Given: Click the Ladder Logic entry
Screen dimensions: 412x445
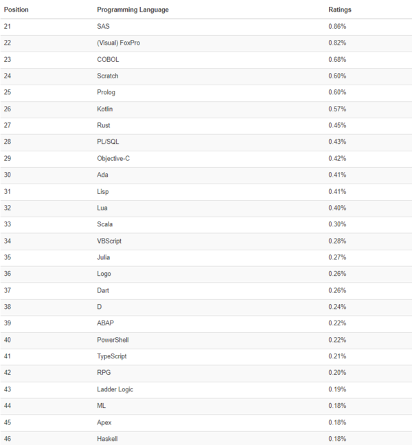Looking at the screenshot, I should click(115, 389).
